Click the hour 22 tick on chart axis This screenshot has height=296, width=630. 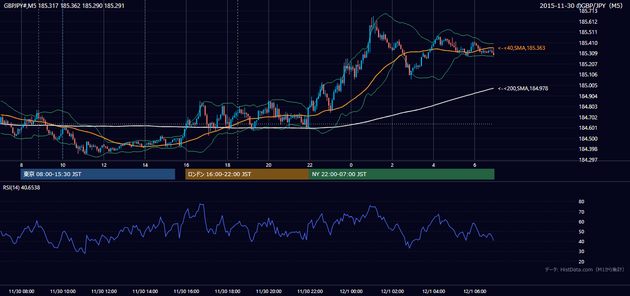[x=310, y=165]
